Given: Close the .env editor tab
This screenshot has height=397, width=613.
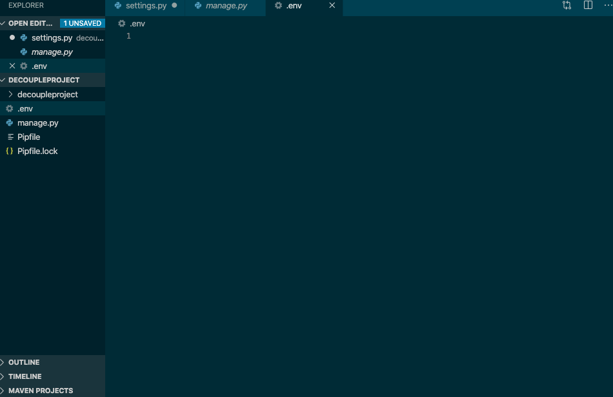Looking at the screenshot, I should 332,5.
